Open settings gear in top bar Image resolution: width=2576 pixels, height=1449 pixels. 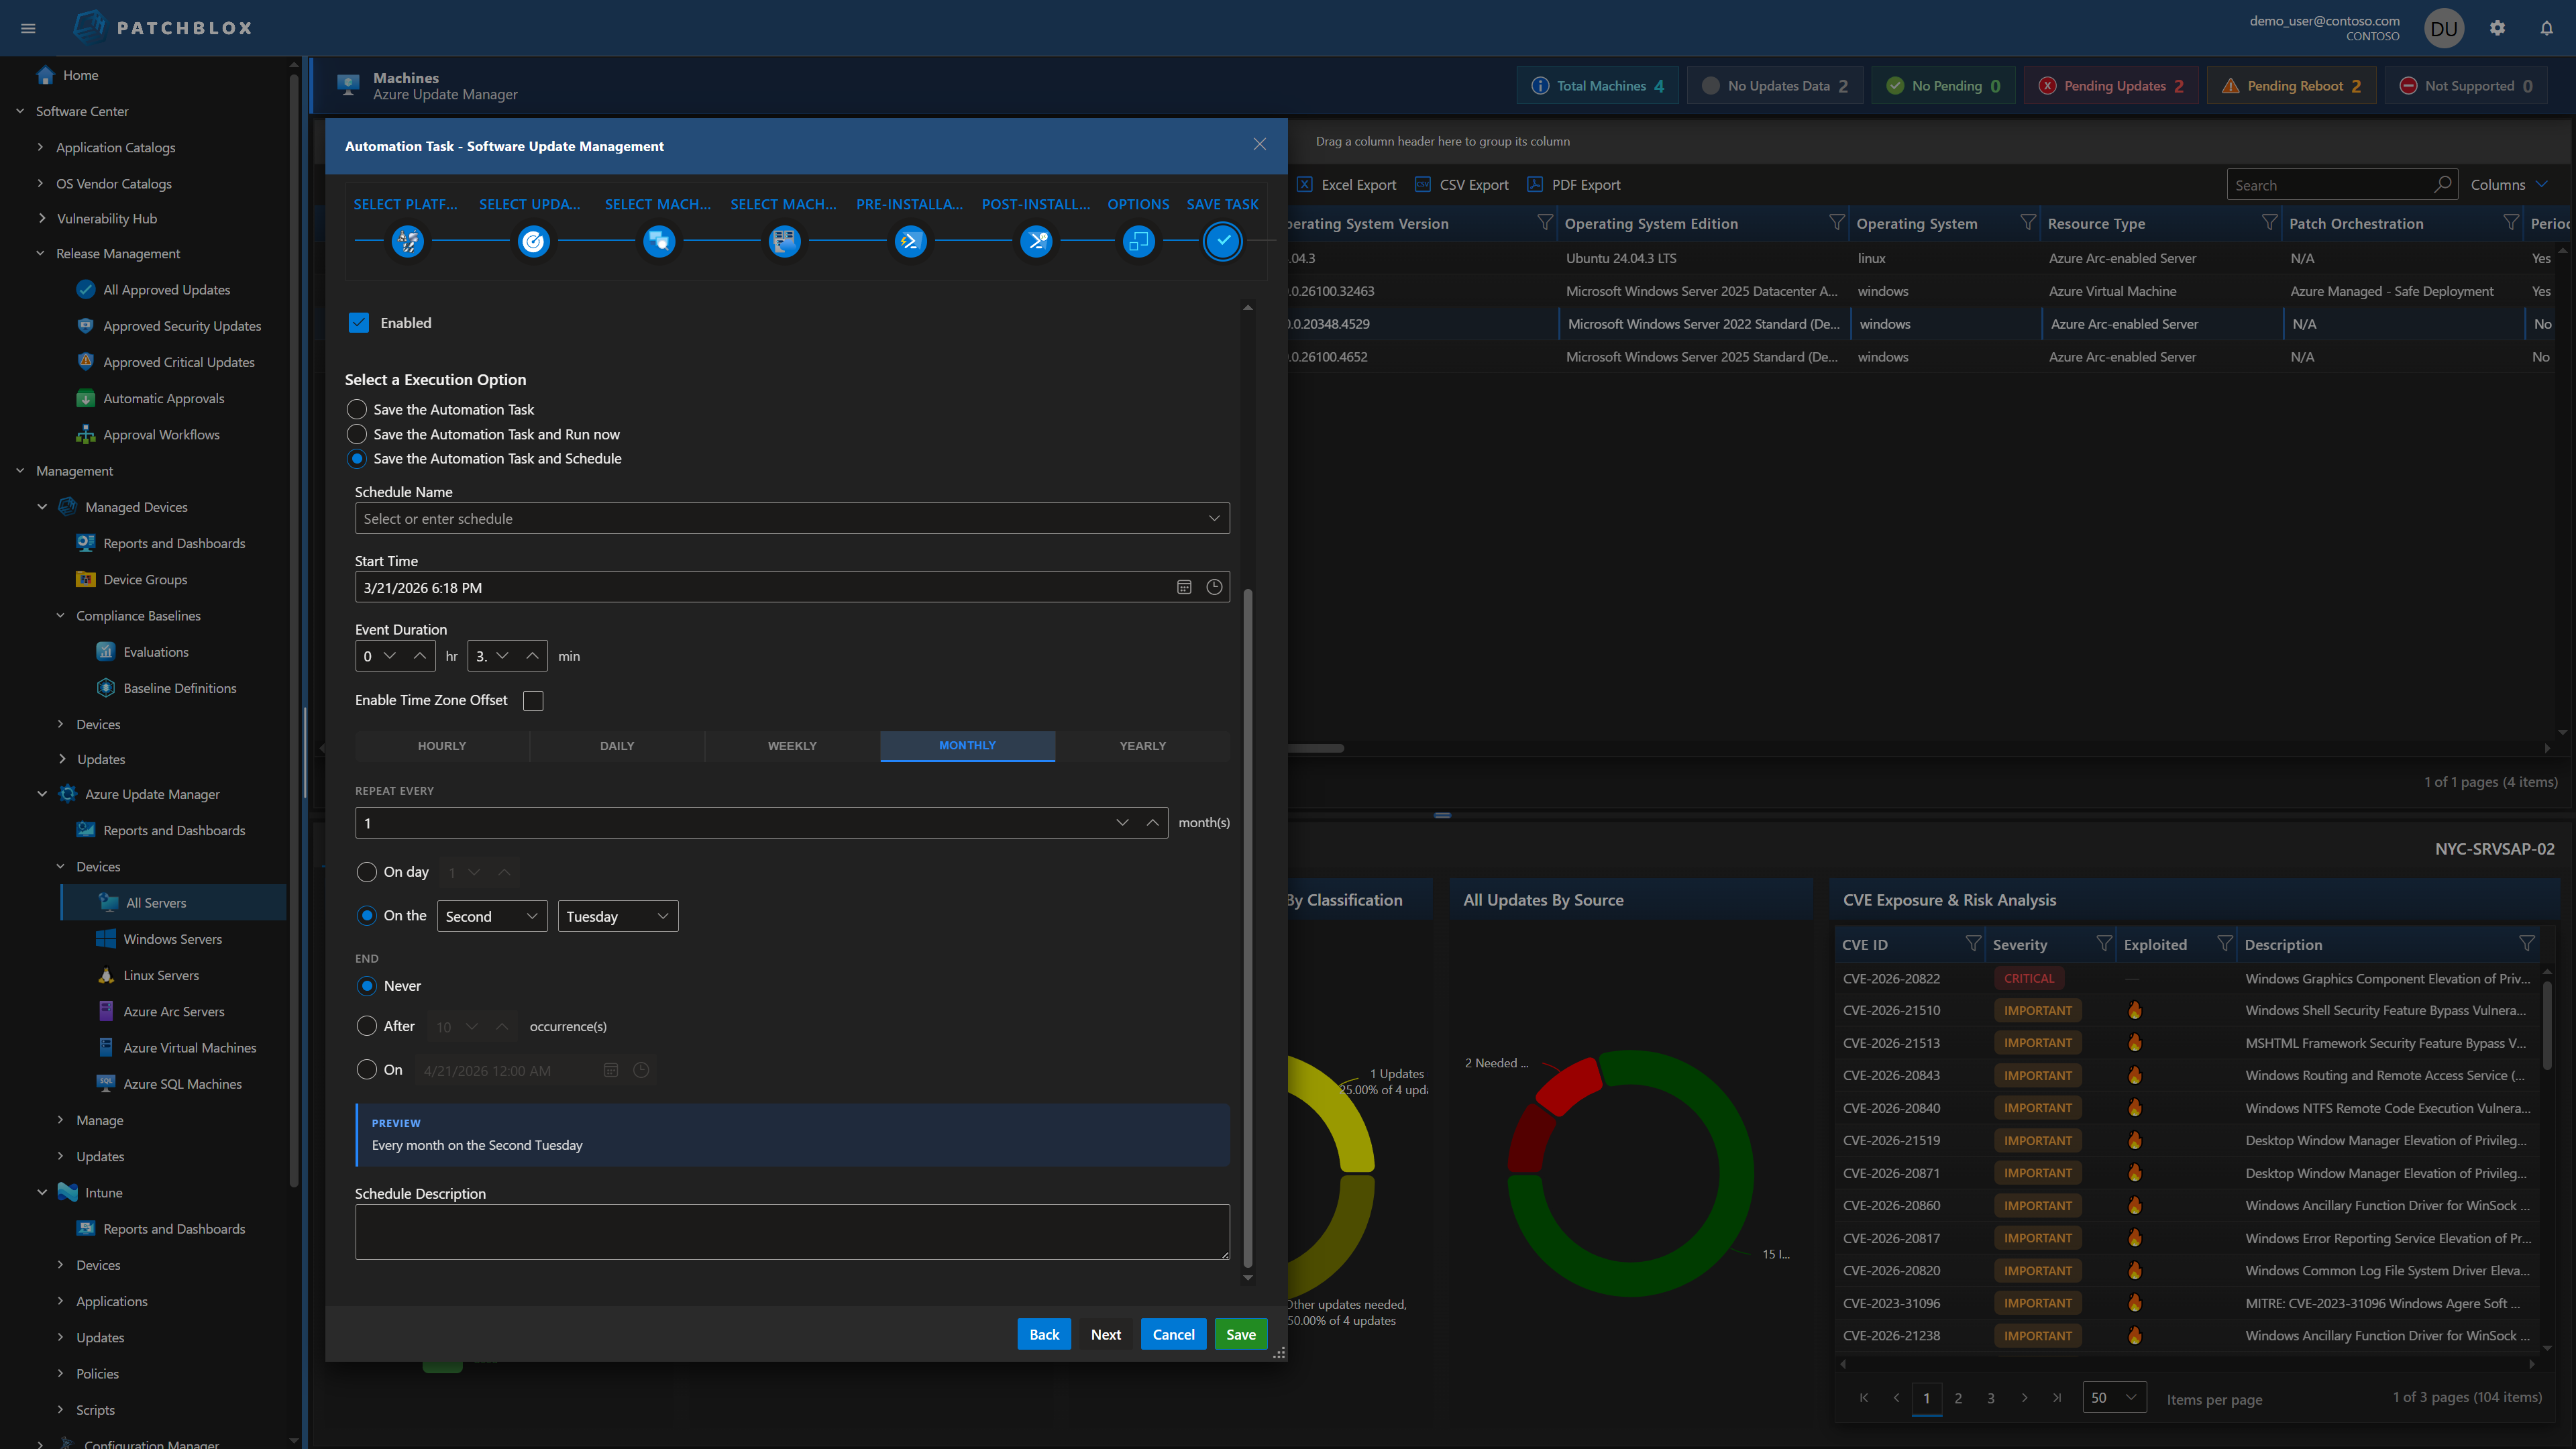tap(2497, 28)
